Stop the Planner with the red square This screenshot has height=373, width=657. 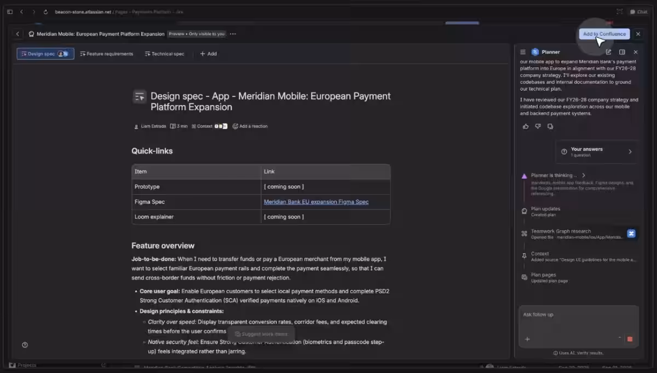coord(630,339)
